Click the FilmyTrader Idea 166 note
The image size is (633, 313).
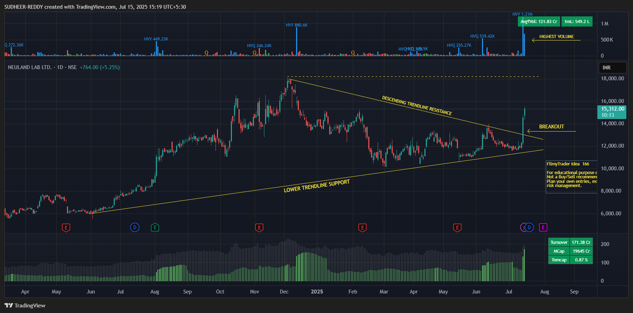click(572, 177)
